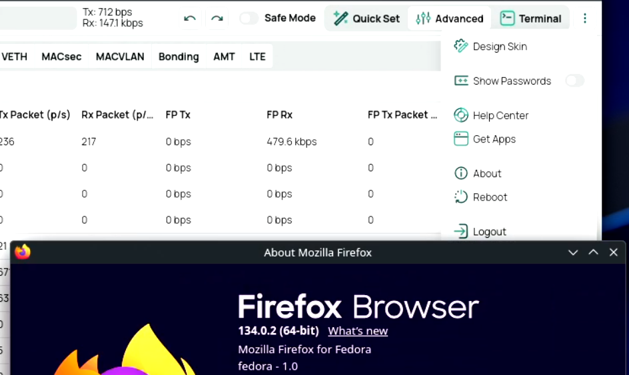Switch to the MACsec tab
The width and height of the screenshot is (629, 375).
point(61,57)
